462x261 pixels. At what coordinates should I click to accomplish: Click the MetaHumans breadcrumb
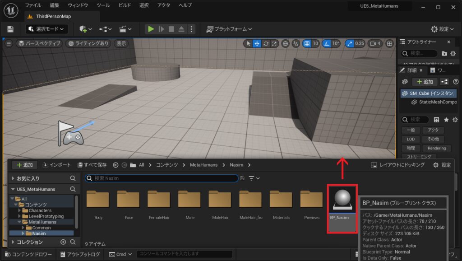point(203,165)
